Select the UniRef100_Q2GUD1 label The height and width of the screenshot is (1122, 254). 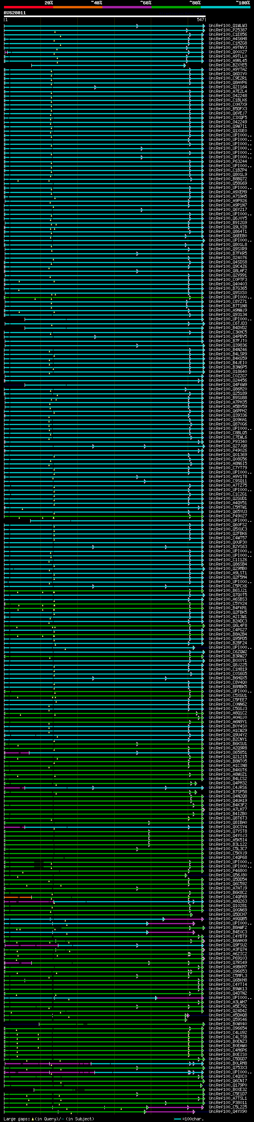pyautogui.click(x=228, y=499)
